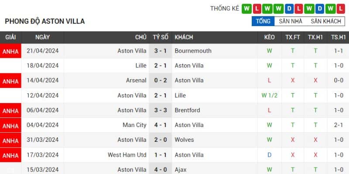
Task: Select the Sân Nhà tab
Action: [x=290, y=21]
